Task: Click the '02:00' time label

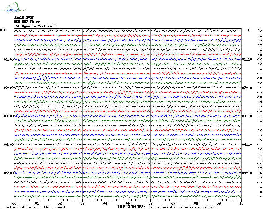Action: (9, 88)
